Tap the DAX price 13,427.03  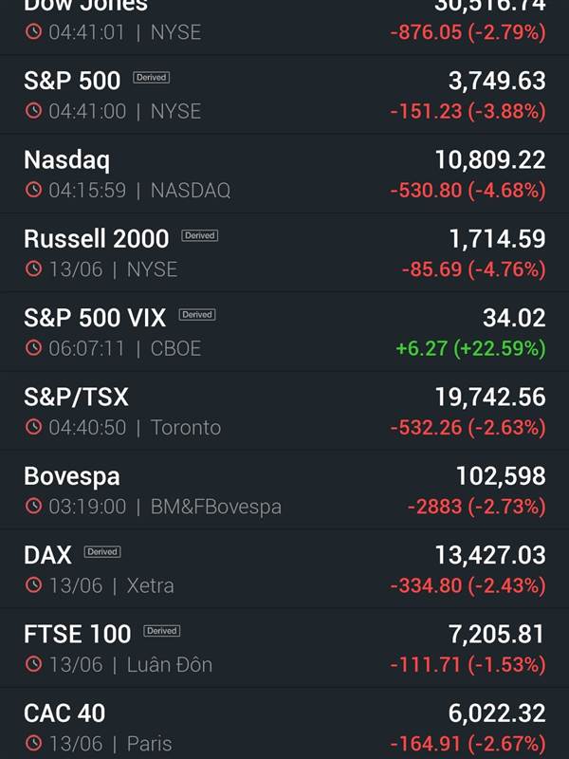click(490, 555)
